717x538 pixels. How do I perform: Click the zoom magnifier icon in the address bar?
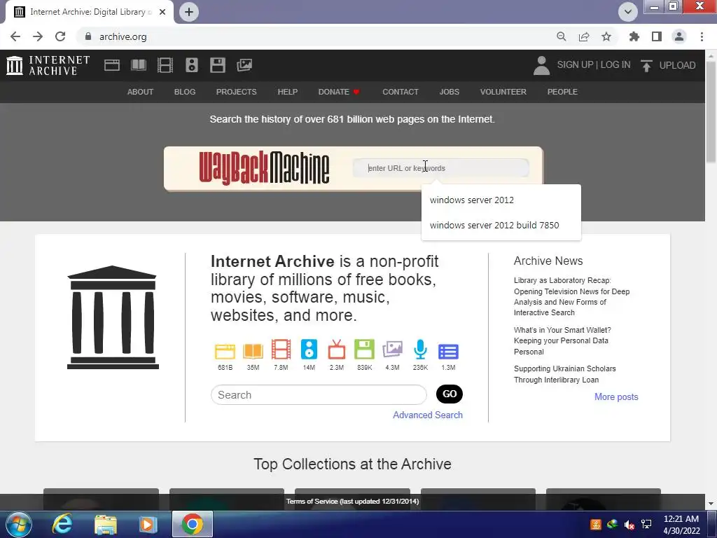pyautogui.click(x=562, y=36)
